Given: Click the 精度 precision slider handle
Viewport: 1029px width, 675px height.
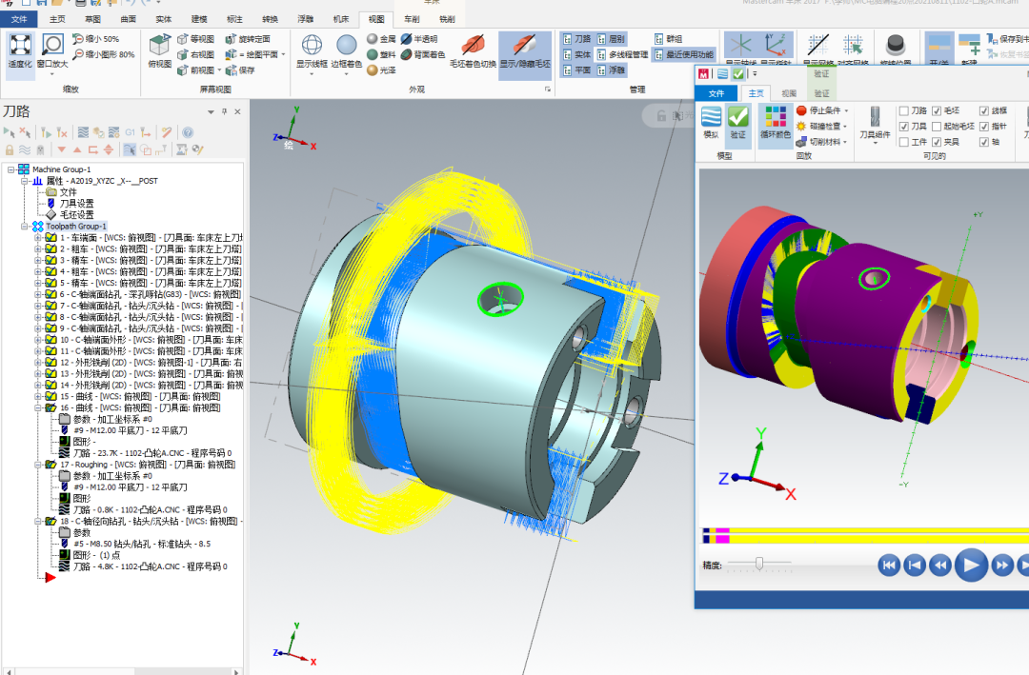Looking at the screenshot, I should (759, 564).
